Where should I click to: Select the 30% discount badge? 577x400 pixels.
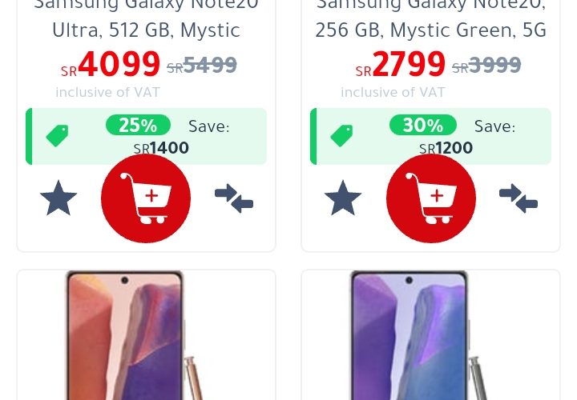(423, 125)
